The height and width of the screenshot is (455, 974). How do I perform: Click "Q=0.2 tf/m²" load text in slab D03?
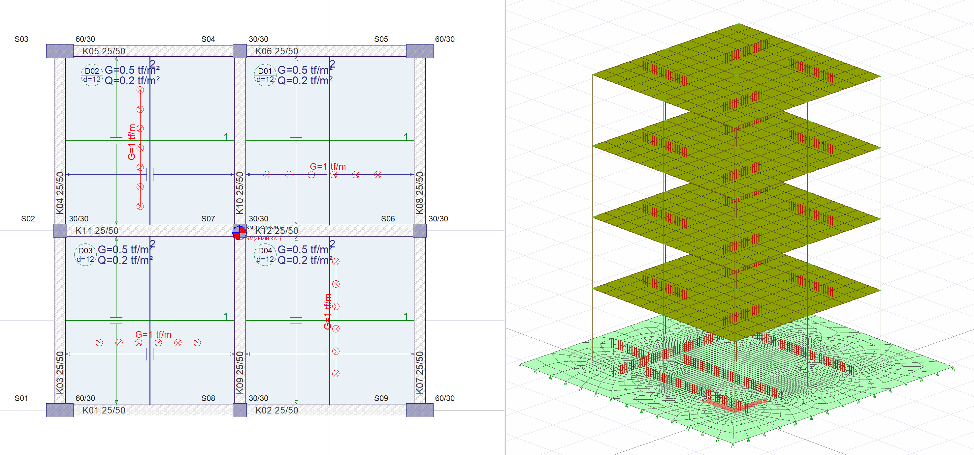125,260
